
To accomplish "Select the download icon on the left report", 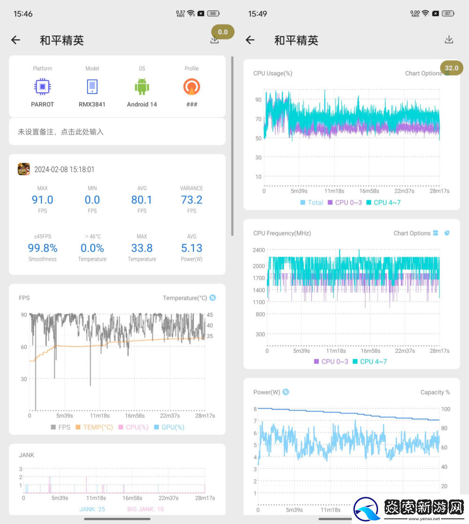I will coord(214,40).
